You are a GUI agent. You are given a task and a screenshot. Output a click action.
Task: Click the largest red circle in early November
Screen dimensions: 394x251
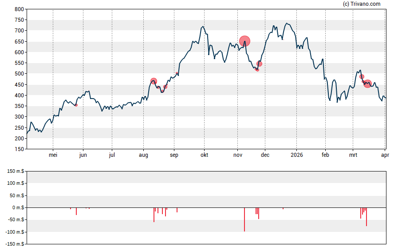click(x=244, y=41)
